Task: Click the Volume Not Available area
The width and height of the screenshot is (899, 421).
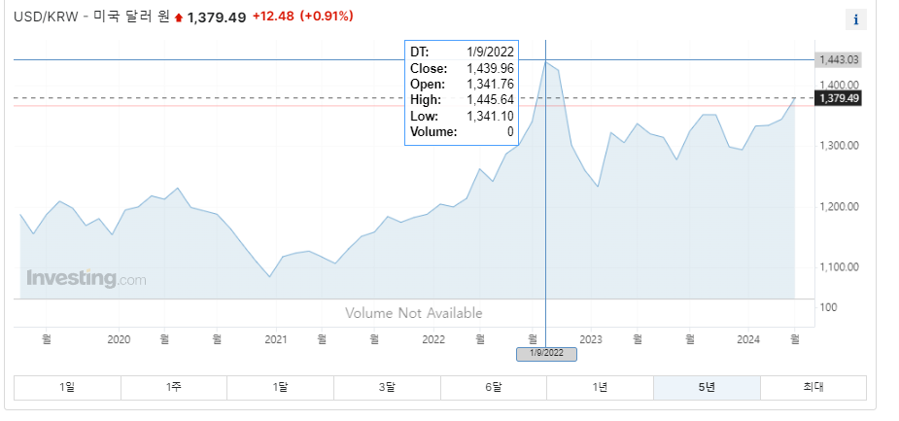Action: (x=413, y=313)
